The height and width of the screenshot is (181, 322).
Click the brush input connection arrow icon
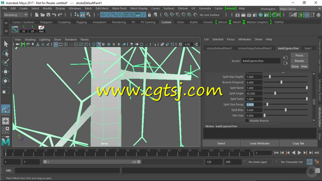[285, 58]
